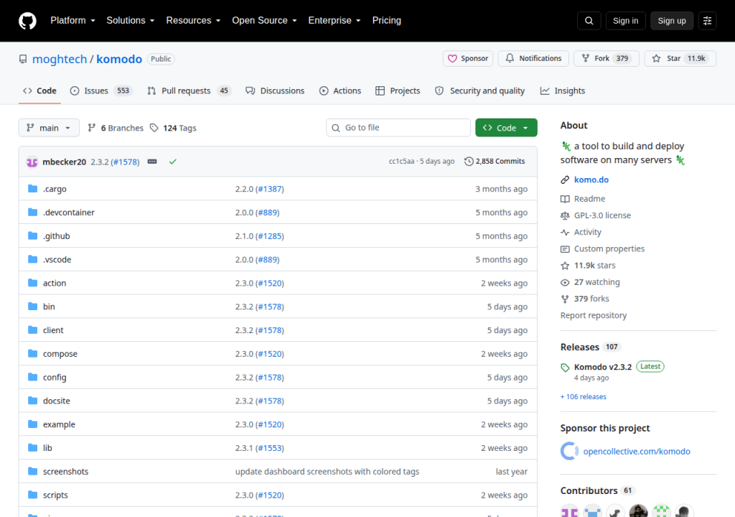Switch to the Pull requests tab
Viewport: 735px width, 517px height.
[x=189, y=91]
